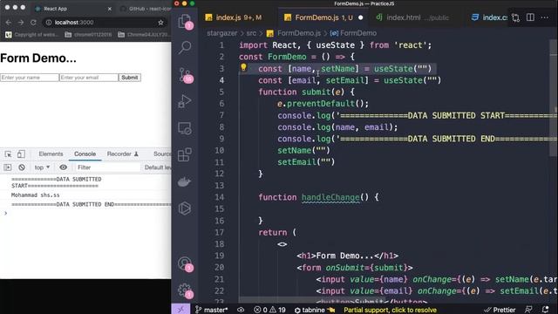Image resolution: width=558 pixels, height=314 pixels.
Task: Click the src breadcrumb folder
Action: click(251, 33)
